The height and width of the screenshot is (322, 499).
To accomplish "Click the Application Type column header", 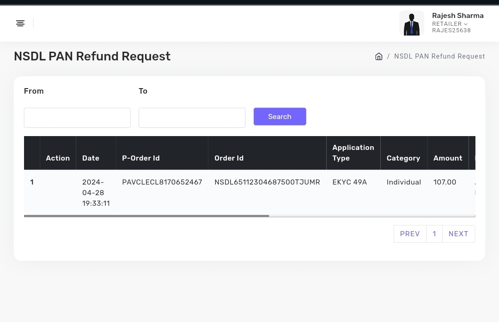I will (353, 153).
